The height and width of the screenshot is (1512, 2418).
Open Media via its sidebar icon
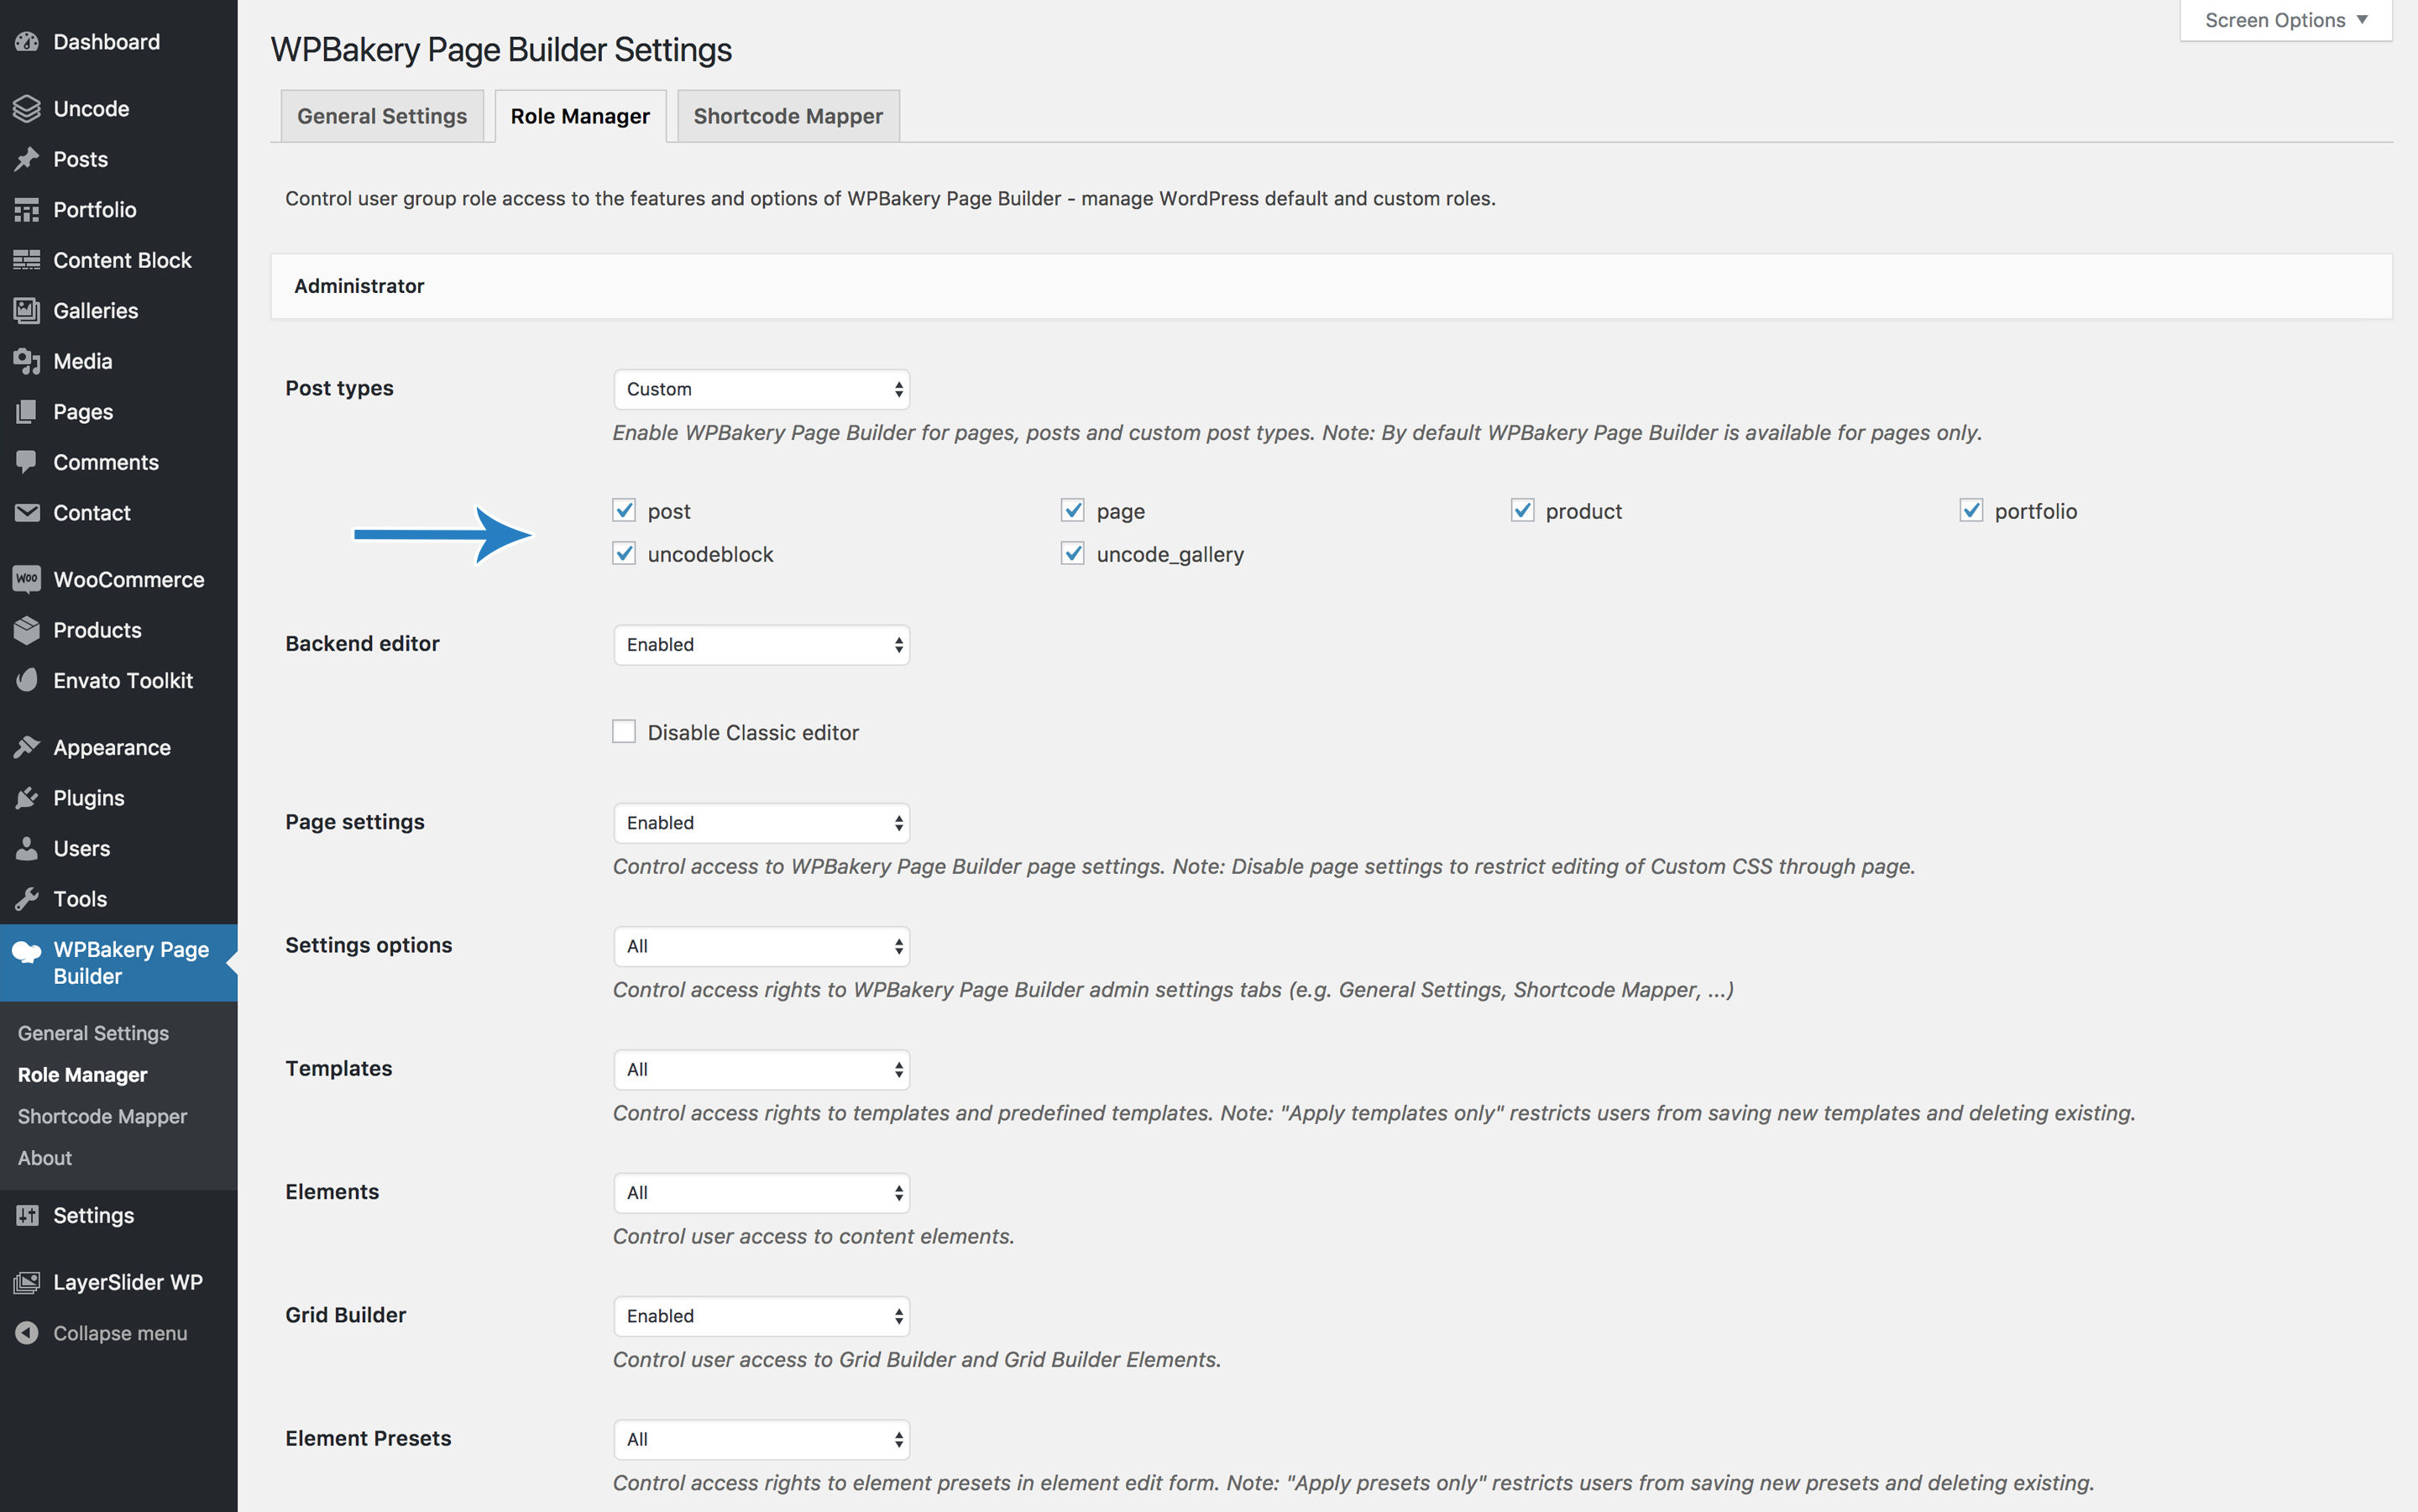point(27,361)
